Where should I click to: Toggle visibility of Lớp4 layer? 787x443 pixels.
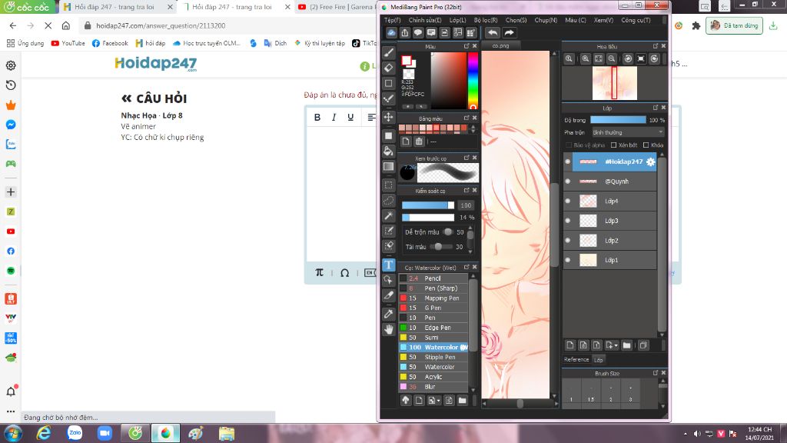[x=568, y=201]
